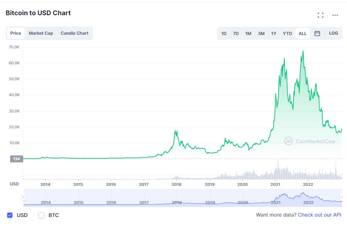Click the CoinMarketCap watermark logo
The height and width of the screenshot is (226, 347).
pos(309,141)
